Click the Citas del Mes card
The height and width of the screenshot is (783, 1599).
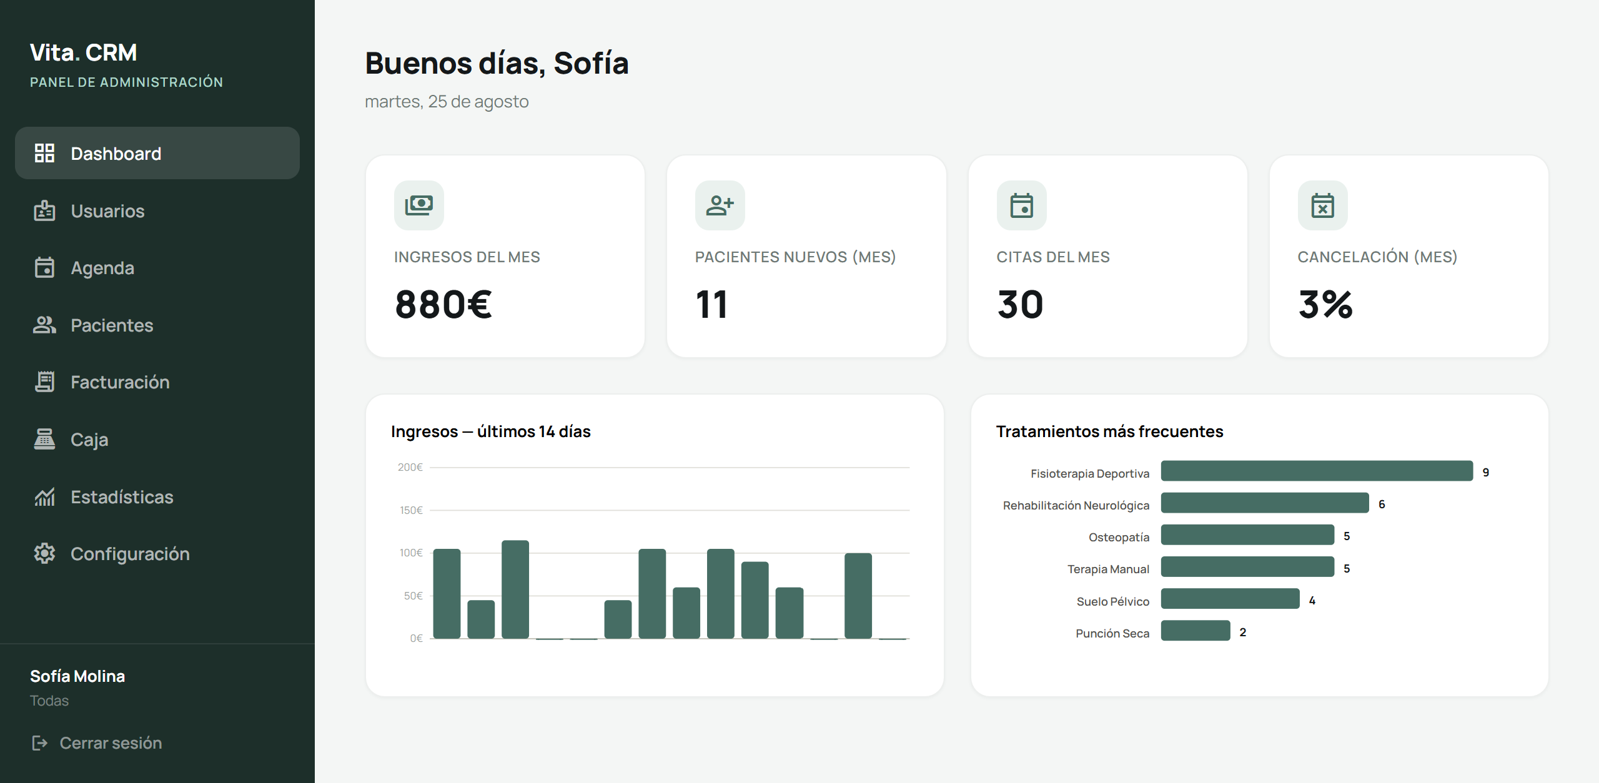(x=1107, y=256)
